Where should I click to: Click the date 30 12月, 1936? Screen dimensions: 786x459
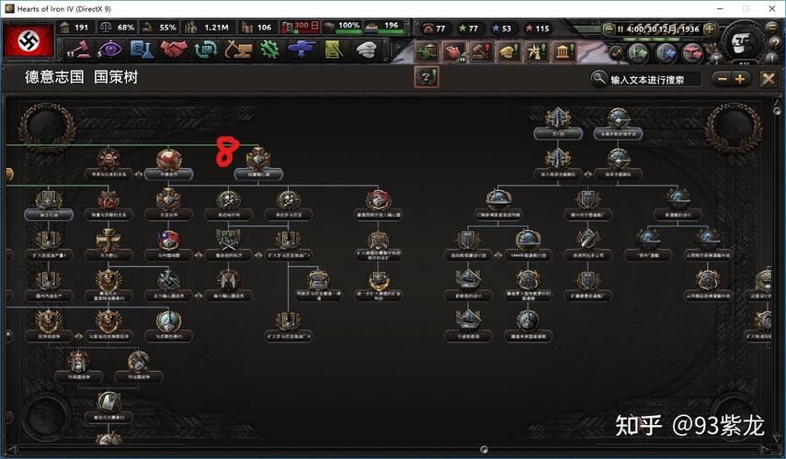click(672, 29)
